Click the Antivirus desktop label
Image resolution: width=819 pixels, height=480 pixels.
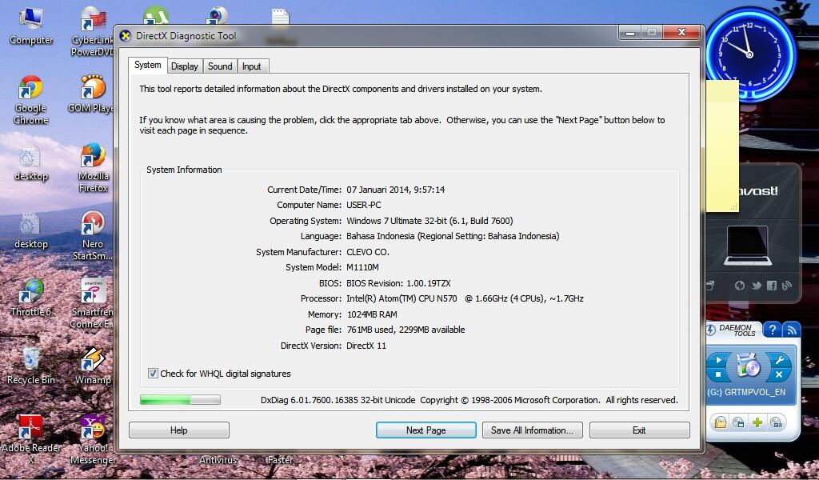pos(218,460)
